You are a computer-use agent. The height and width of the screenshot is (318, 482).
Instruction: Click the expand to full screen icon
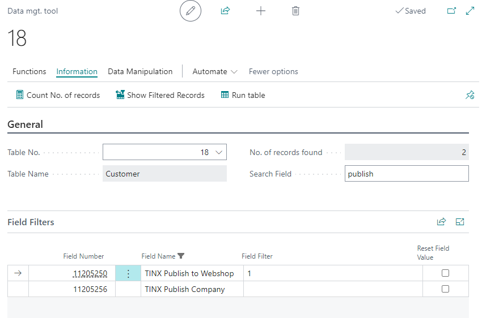470,11
